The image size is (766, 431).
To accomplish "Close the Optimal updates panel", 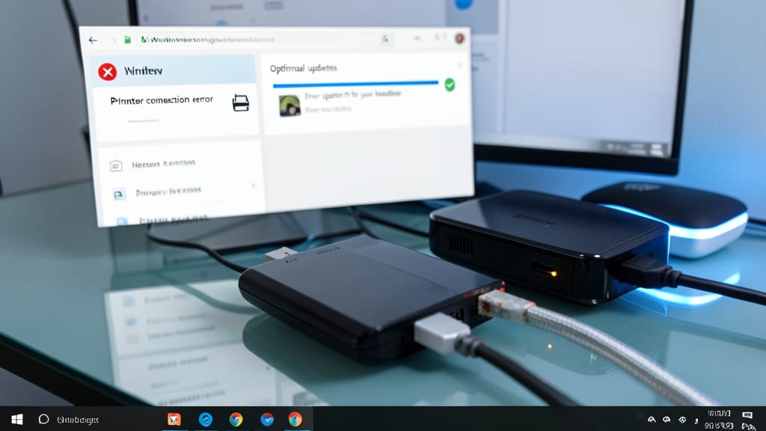I will (460, 64).
